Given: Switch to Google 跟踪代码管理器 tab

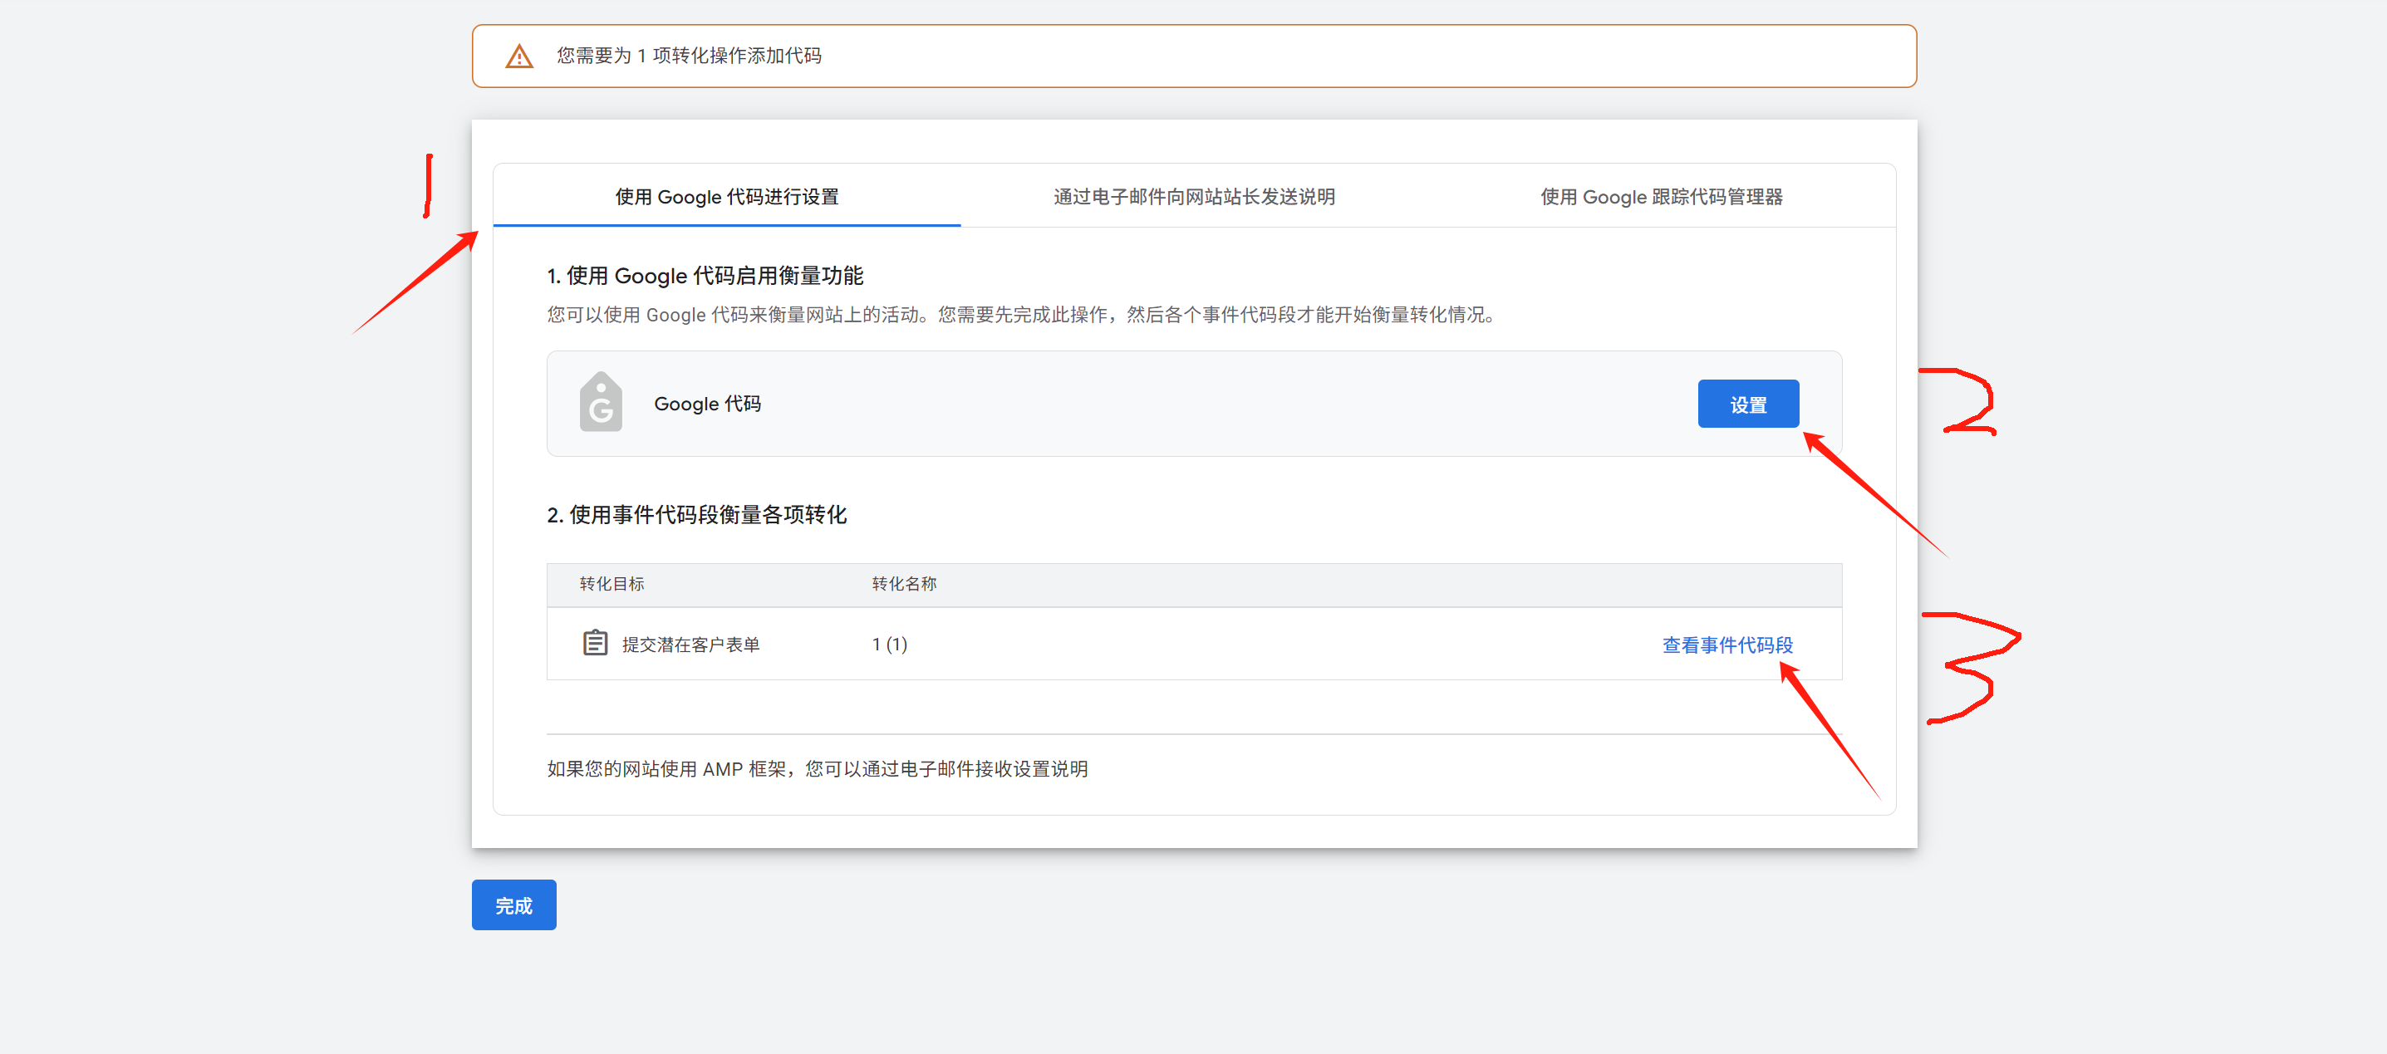Looking at the screenshot, I should (x=1661, y=196).
